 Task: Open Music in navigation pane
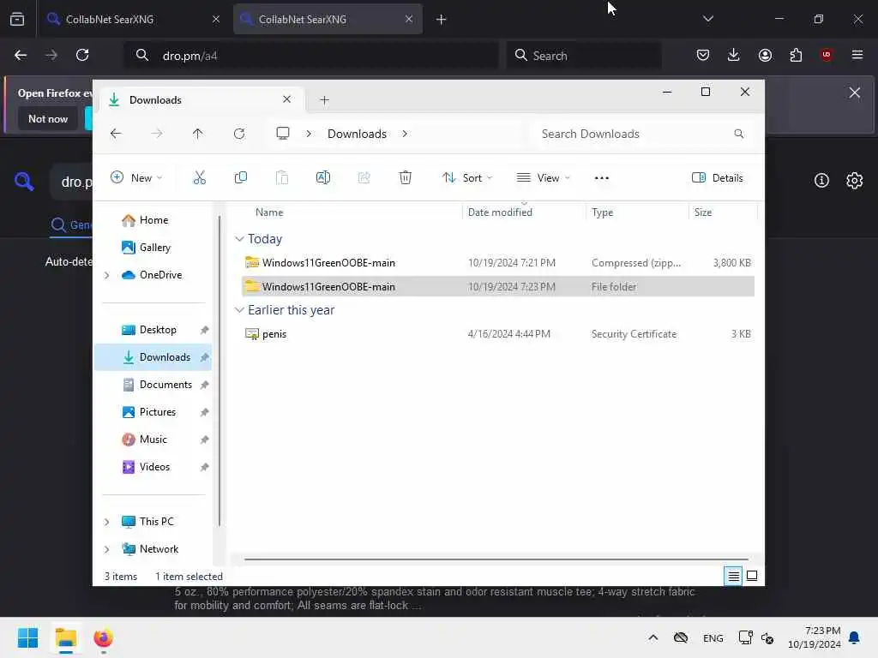(x=153, y=440)
